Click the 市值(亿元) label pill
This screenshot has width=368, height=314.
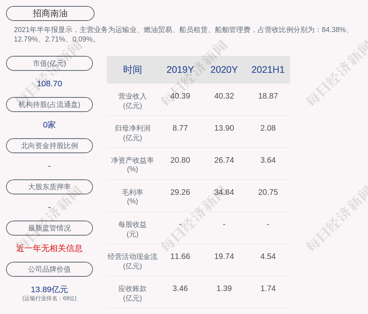(49, 63)
